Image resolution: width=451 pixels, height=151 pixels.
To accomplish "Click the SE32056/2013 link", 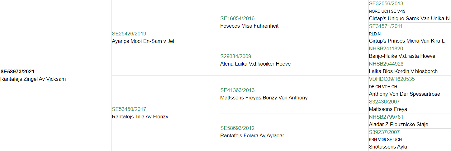I will [x=386, y=4].
